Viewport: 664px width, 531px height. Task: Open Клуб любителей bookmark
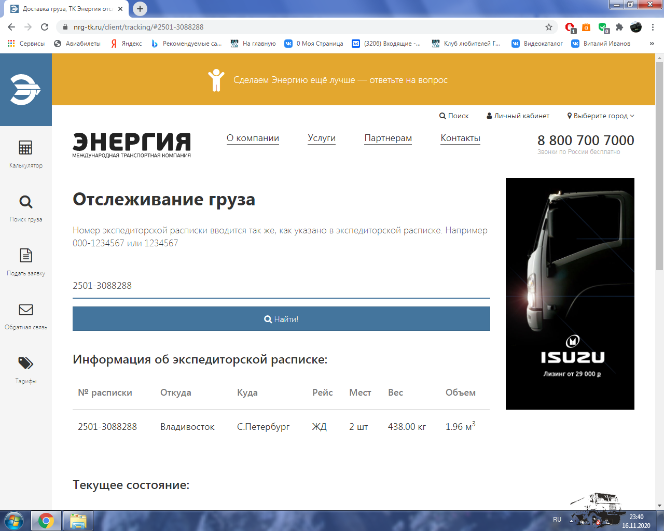(x=466, y=44)
